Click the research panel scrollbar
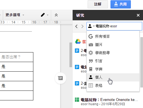The width and height of the screenshot is (143, 108). pyautogui.click(x=142, y=62)
